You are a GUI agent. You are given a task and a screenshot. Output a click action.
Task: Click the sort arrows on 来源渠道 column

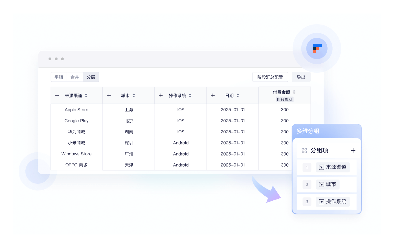(86, 96)
